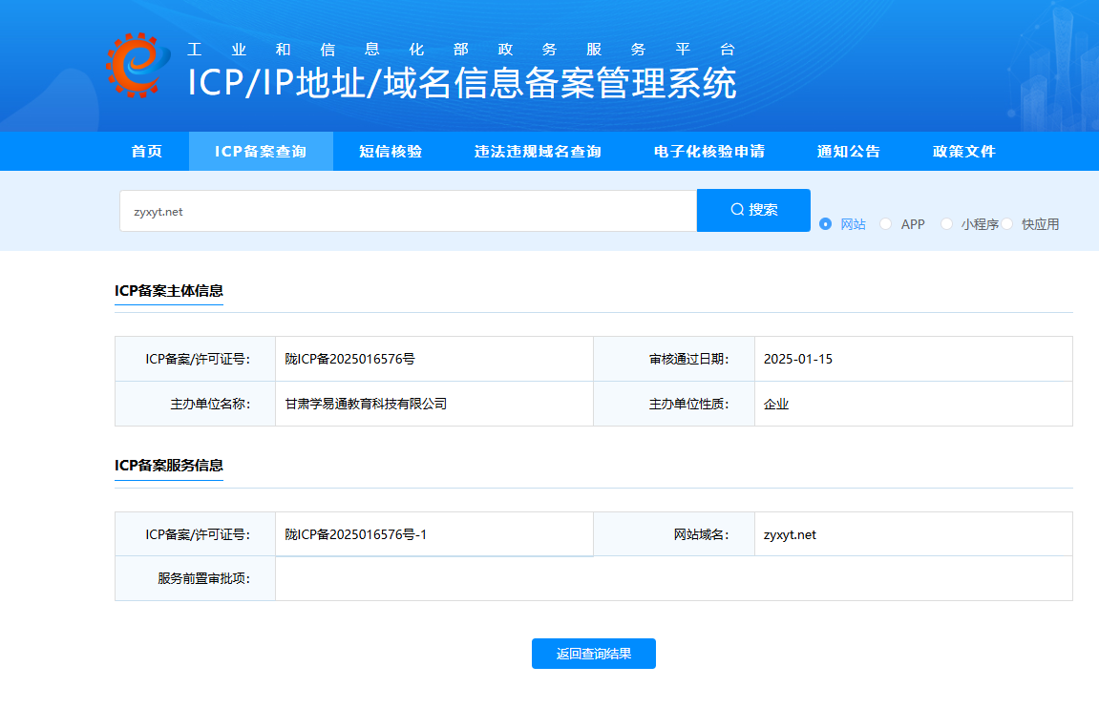Click the 审核通过日期 label
The height and width of the screenshot is (708, 1099).
tap(689, 360)
